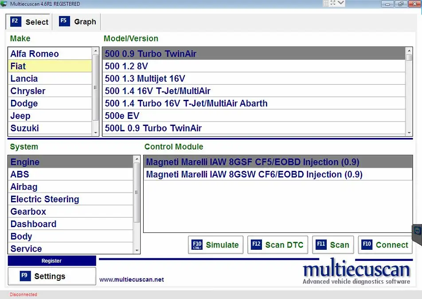This screenshot has height=299, width=422.
Task: Select Suzuki make
Action: 50,128
